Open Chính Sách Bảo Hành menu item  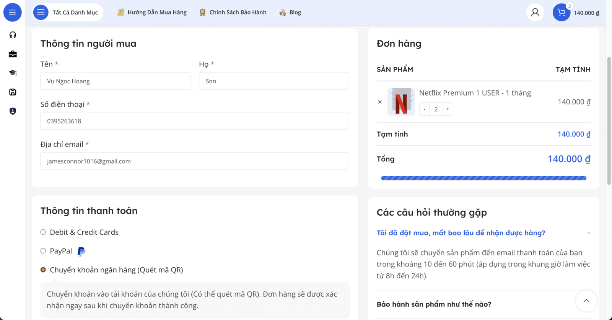tap(233, 12)
